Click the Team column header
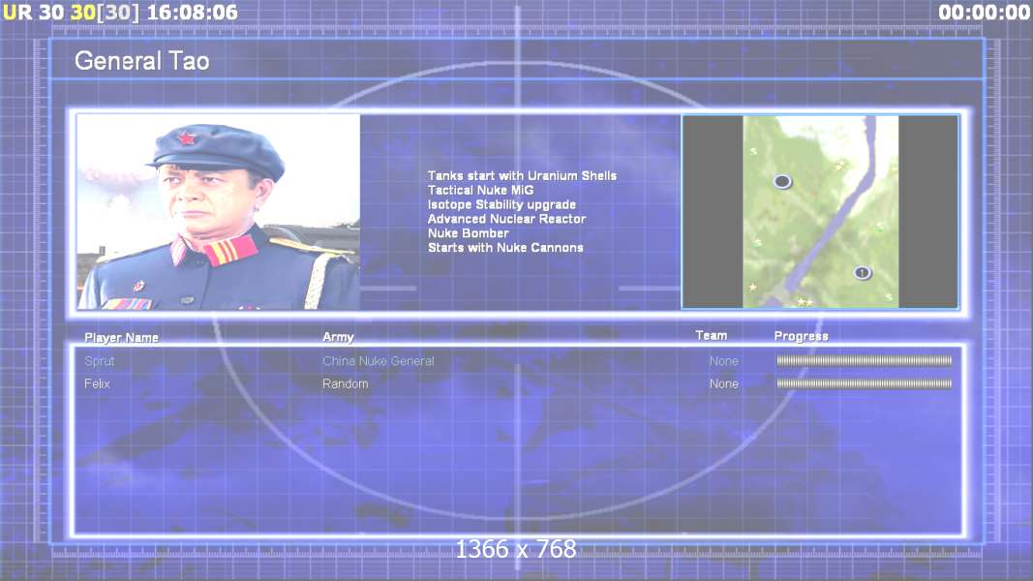This screenshot has width=1033, height=581. pyautogui.click(x=712, y=335)
